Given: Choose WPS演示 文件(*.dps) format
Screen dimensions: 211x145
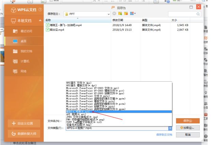Looking at the screenshot, I should coord(119,83).
